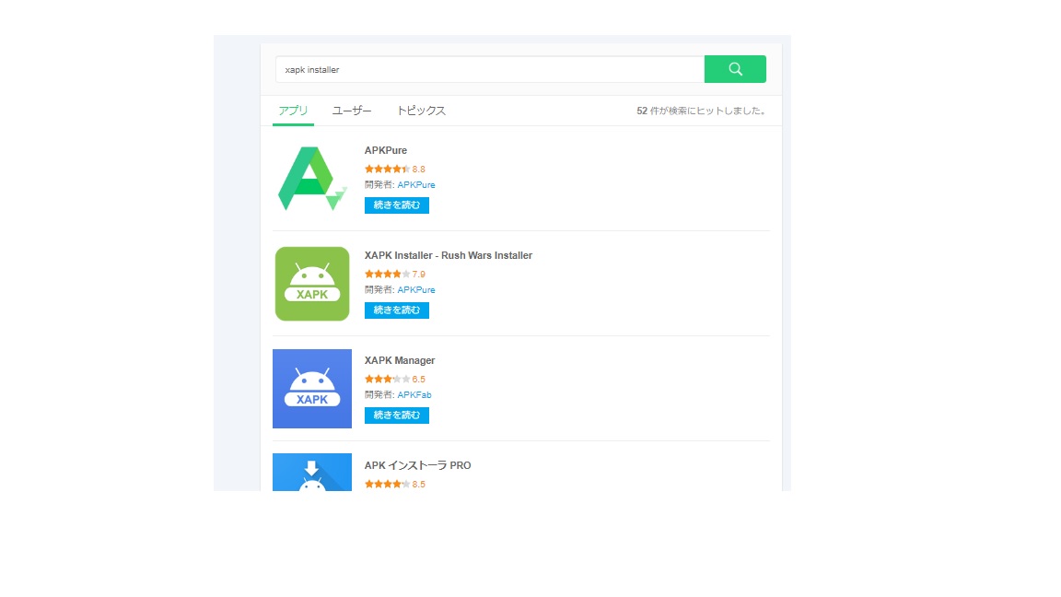Screen dimensions: 1061x597
Task: Open developer APKPure link under XAPK Installer
Action: pos(416,289)
